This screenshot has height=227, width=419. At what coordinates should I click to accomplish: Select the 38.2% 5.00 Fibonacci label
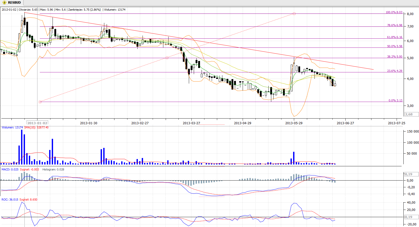point(395,56)
